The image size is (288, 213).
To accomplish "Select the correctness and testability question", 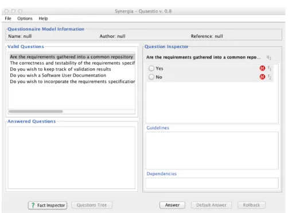I will pos(72,63).
